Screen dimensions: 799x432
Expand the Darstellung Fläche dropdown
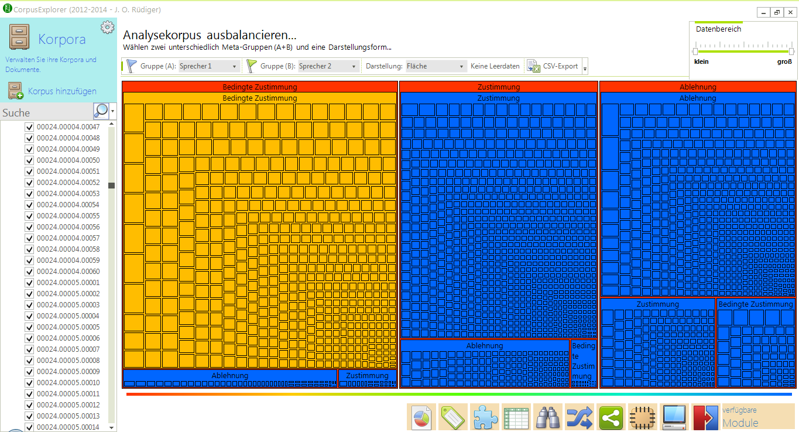(x=436, y=66)
